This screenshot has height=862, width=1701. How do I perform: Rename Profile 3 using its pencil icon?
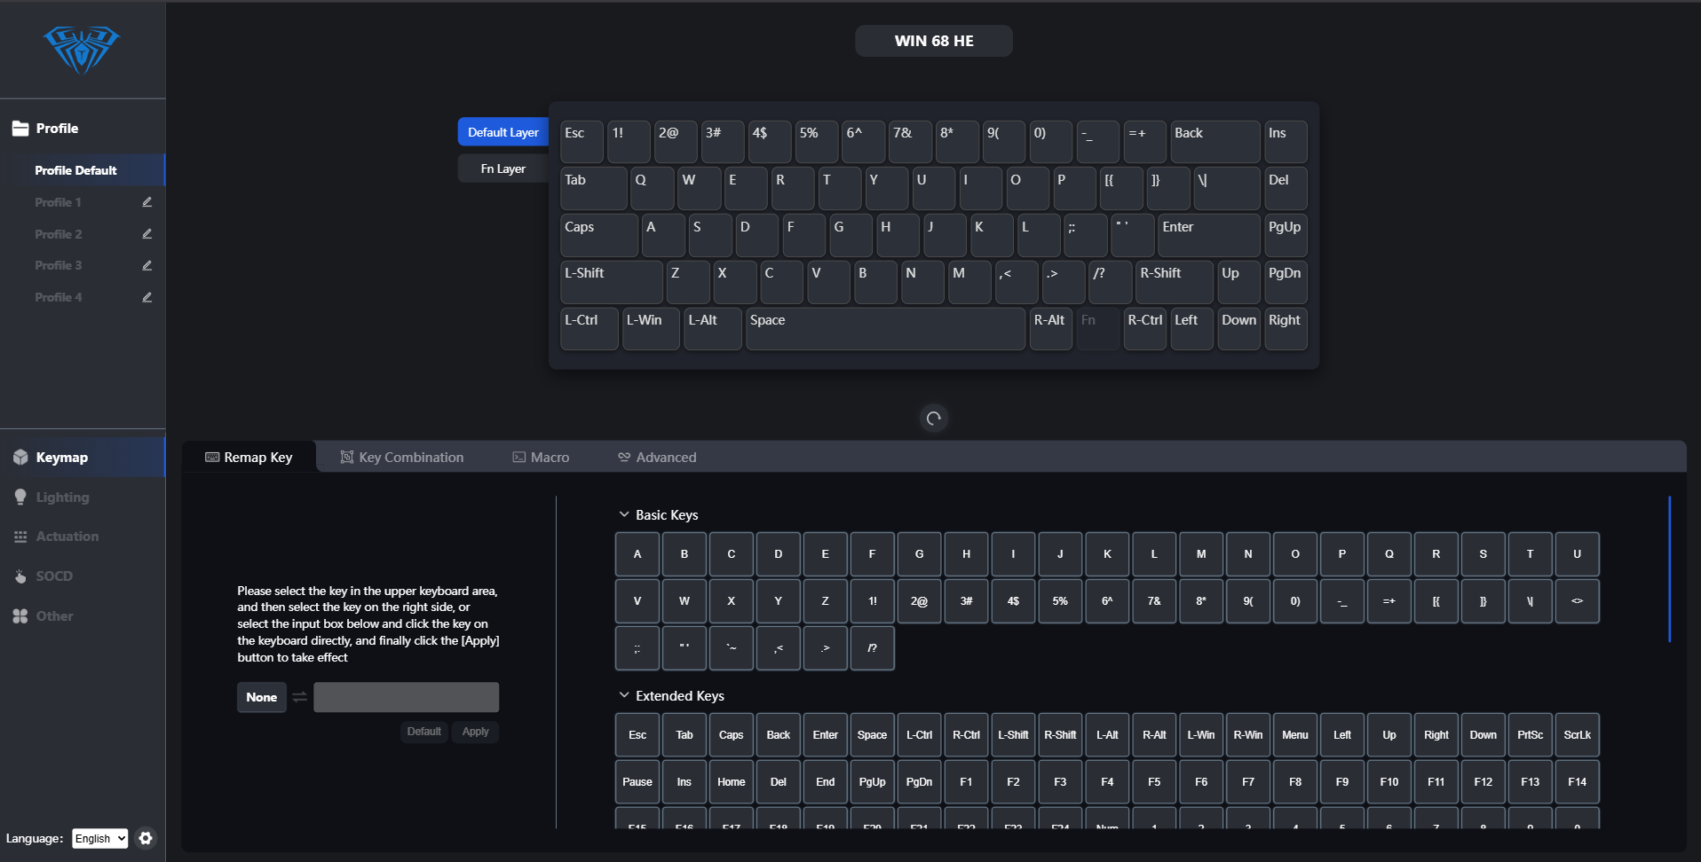click(x=147, y=265)
